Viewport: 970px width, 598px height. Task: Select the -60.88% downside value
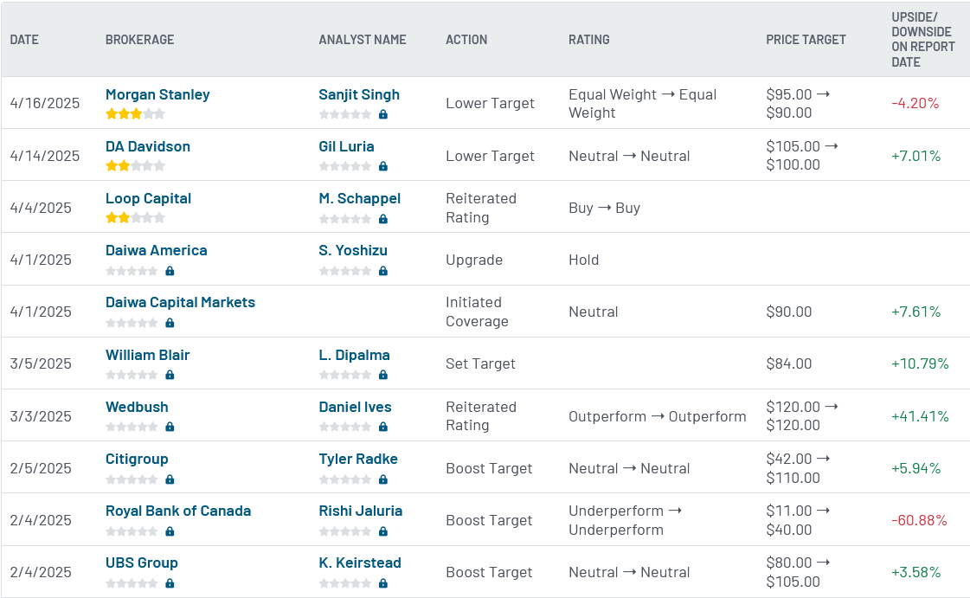[x=919, y=520]
